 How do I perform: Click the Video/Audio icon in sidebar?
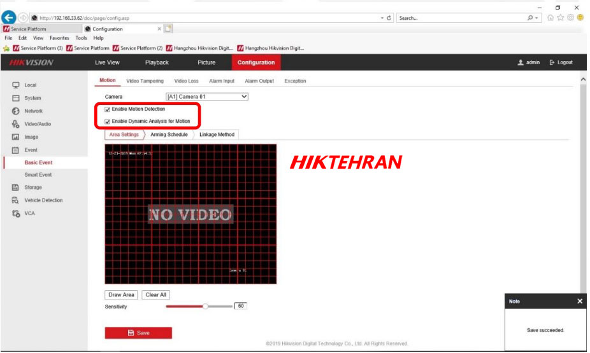(15, 124)
